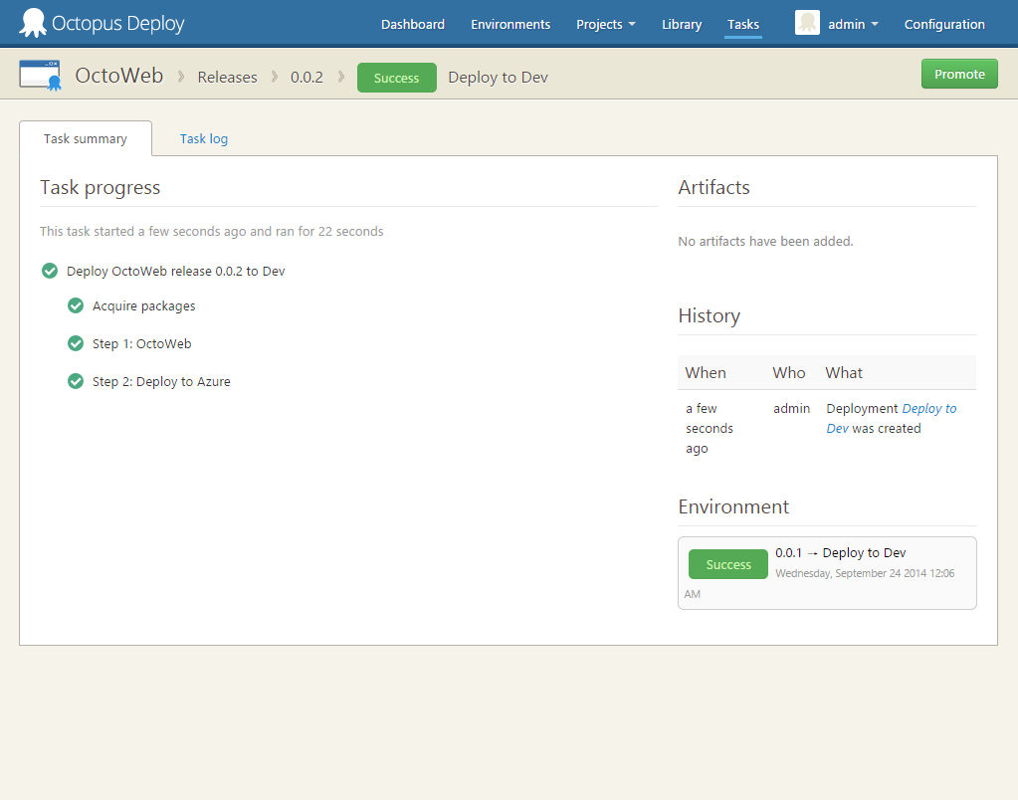Image resolution: width=1018 pixels, height=800 pixels.
Task: Click the Octopus Deploy logo
Action: [100, 22]
